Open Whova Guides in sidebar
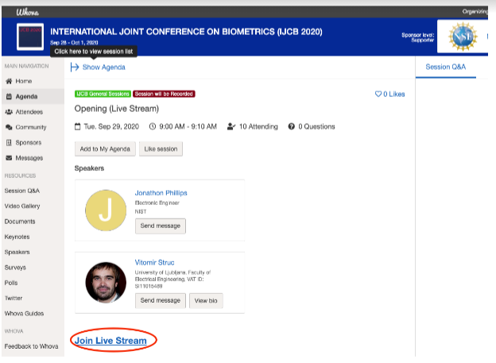This screenshot has width=496, height=363. coord(24,314)
